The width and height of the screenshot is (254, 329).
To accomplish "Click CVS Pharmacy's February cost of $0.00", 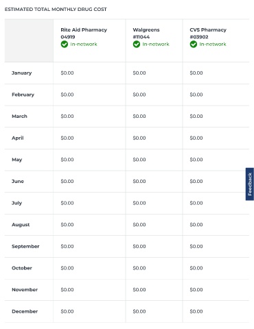I will [x=196, y=95].
